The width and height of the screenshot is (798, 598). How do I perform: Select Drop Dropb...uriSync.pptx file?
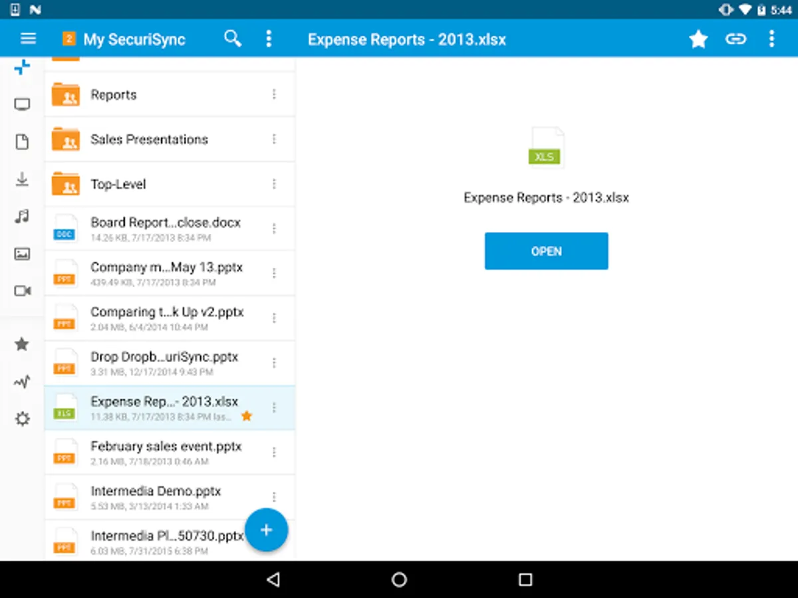click(170, 363)
